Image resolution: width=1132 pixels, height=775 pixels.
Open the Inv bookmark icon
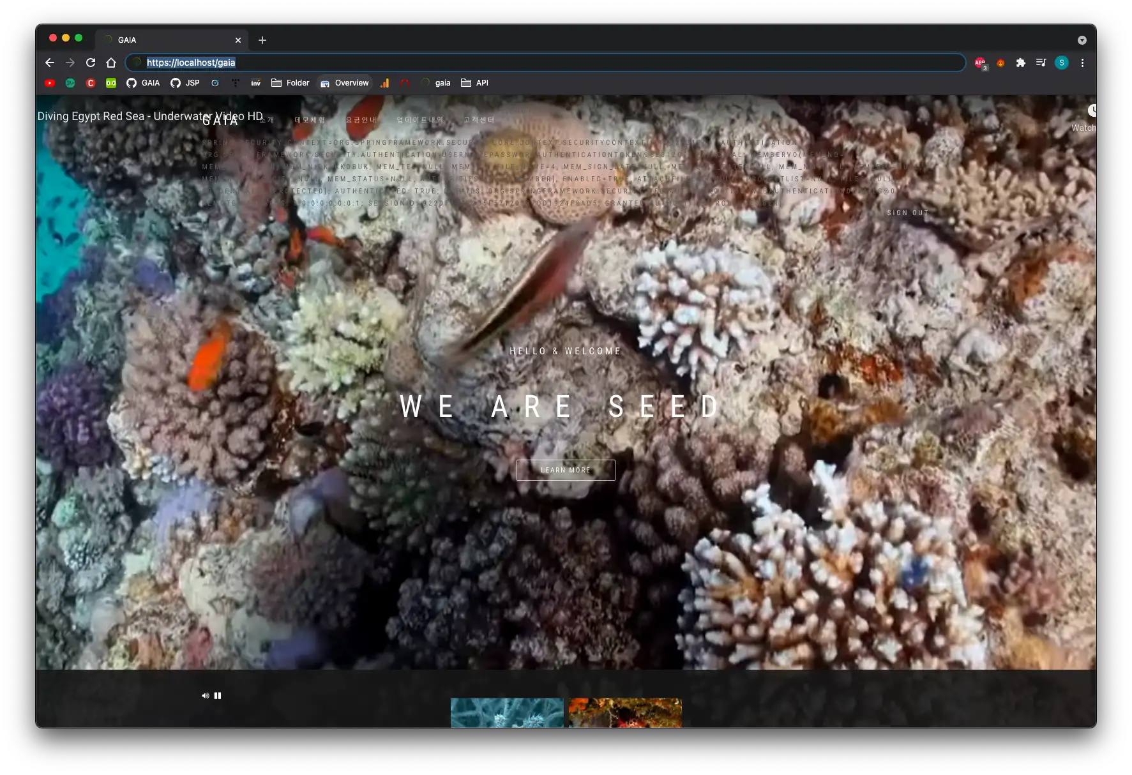tap(256, 83)
